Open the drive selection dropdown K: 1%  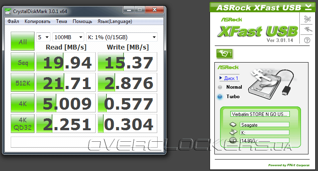pyautogui.click(x=122, y=37)
